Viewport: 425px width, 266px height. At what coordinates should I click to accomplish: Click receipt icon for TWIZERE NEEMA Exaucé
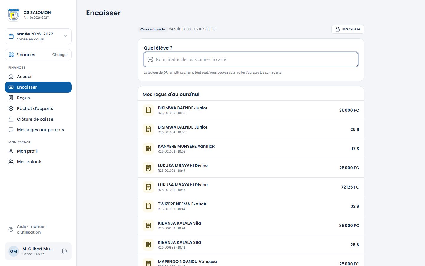[x=148, y=206]
